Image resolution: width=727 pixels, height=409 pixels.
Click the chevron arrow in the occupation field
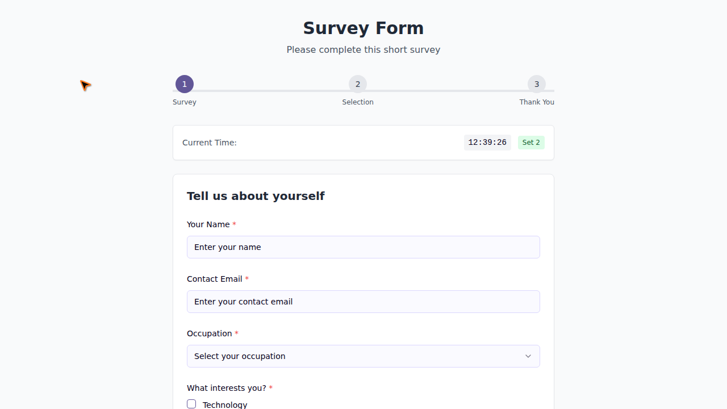coord(528,356)
